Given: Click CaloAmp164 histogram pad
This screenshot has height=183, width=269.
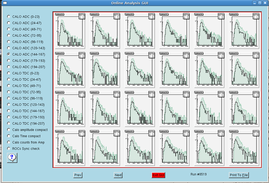Looking at the screenshot, I should click(140, 148).
